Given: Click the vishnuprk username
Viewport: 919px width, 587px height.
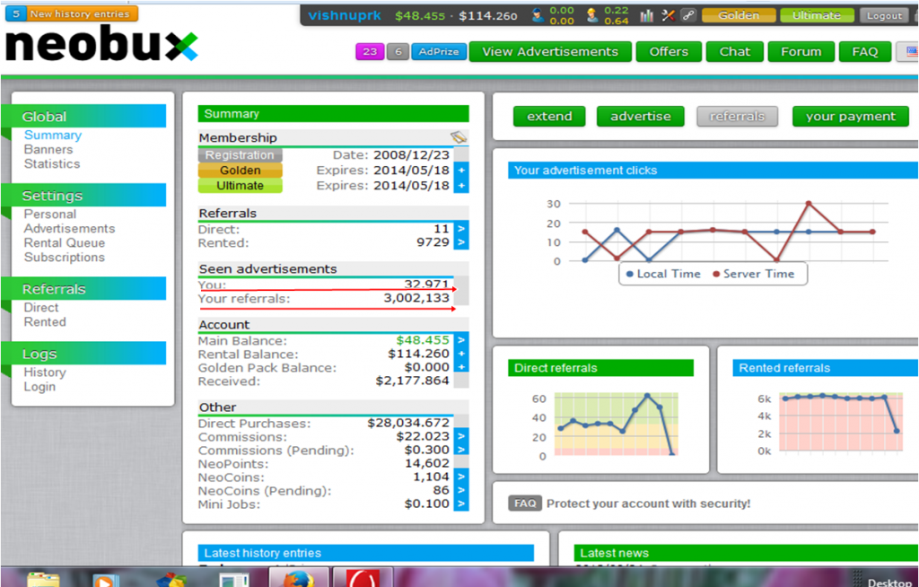Looking at the screenshot, I should click(345, 16).
